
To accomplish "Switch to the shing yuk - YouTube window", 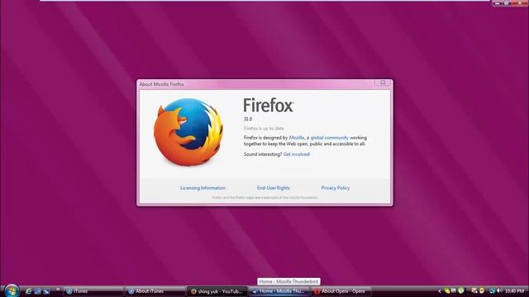I will [217, 291].
